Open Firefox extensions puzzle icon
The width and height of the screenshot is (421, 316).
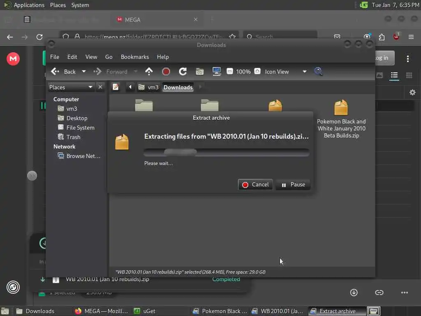382,37
